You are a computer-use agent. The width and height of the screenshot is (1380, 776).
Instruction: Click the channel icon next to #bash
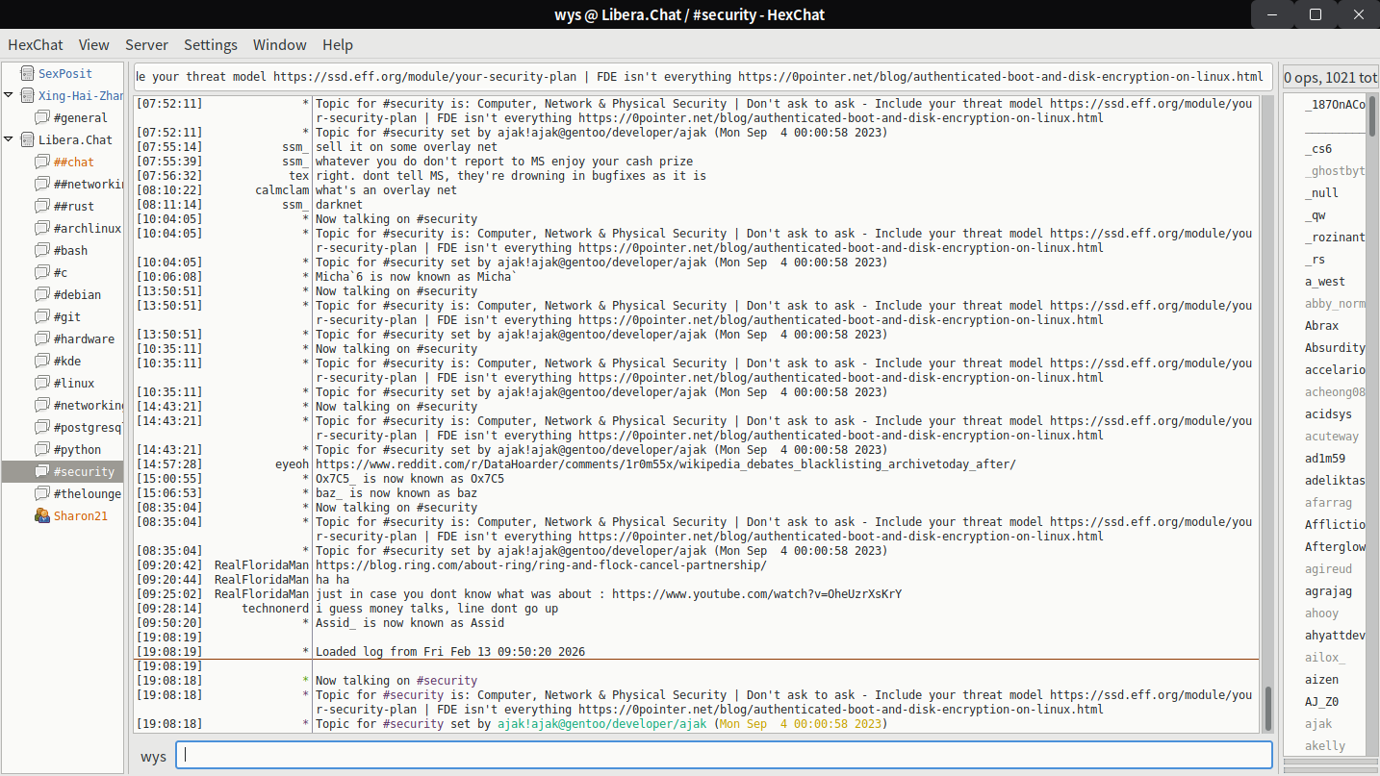(x=41, y=250)
